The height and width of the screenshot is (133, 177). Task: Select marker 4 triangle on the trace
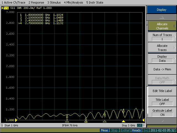point(123,112)
